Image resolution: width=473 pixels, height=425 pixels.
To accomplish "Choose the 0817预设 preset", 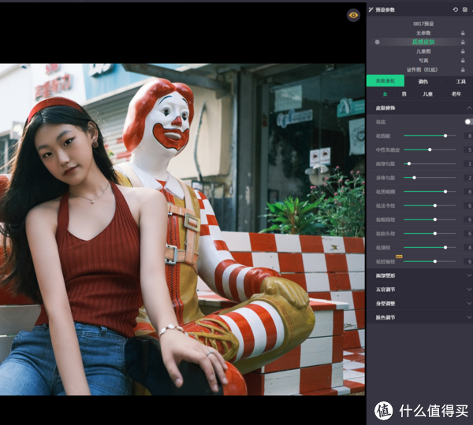I will click(423, 24).
